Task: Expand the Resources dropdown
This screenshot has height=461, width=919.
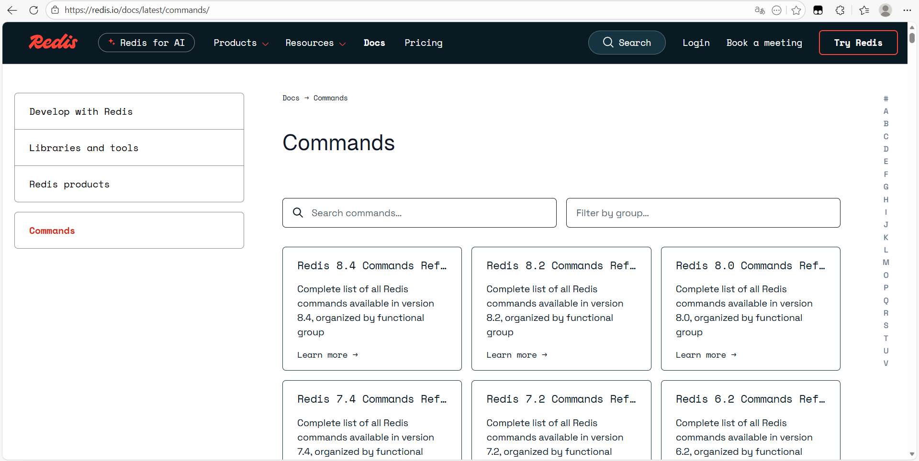Action: (x=315, y=43)
